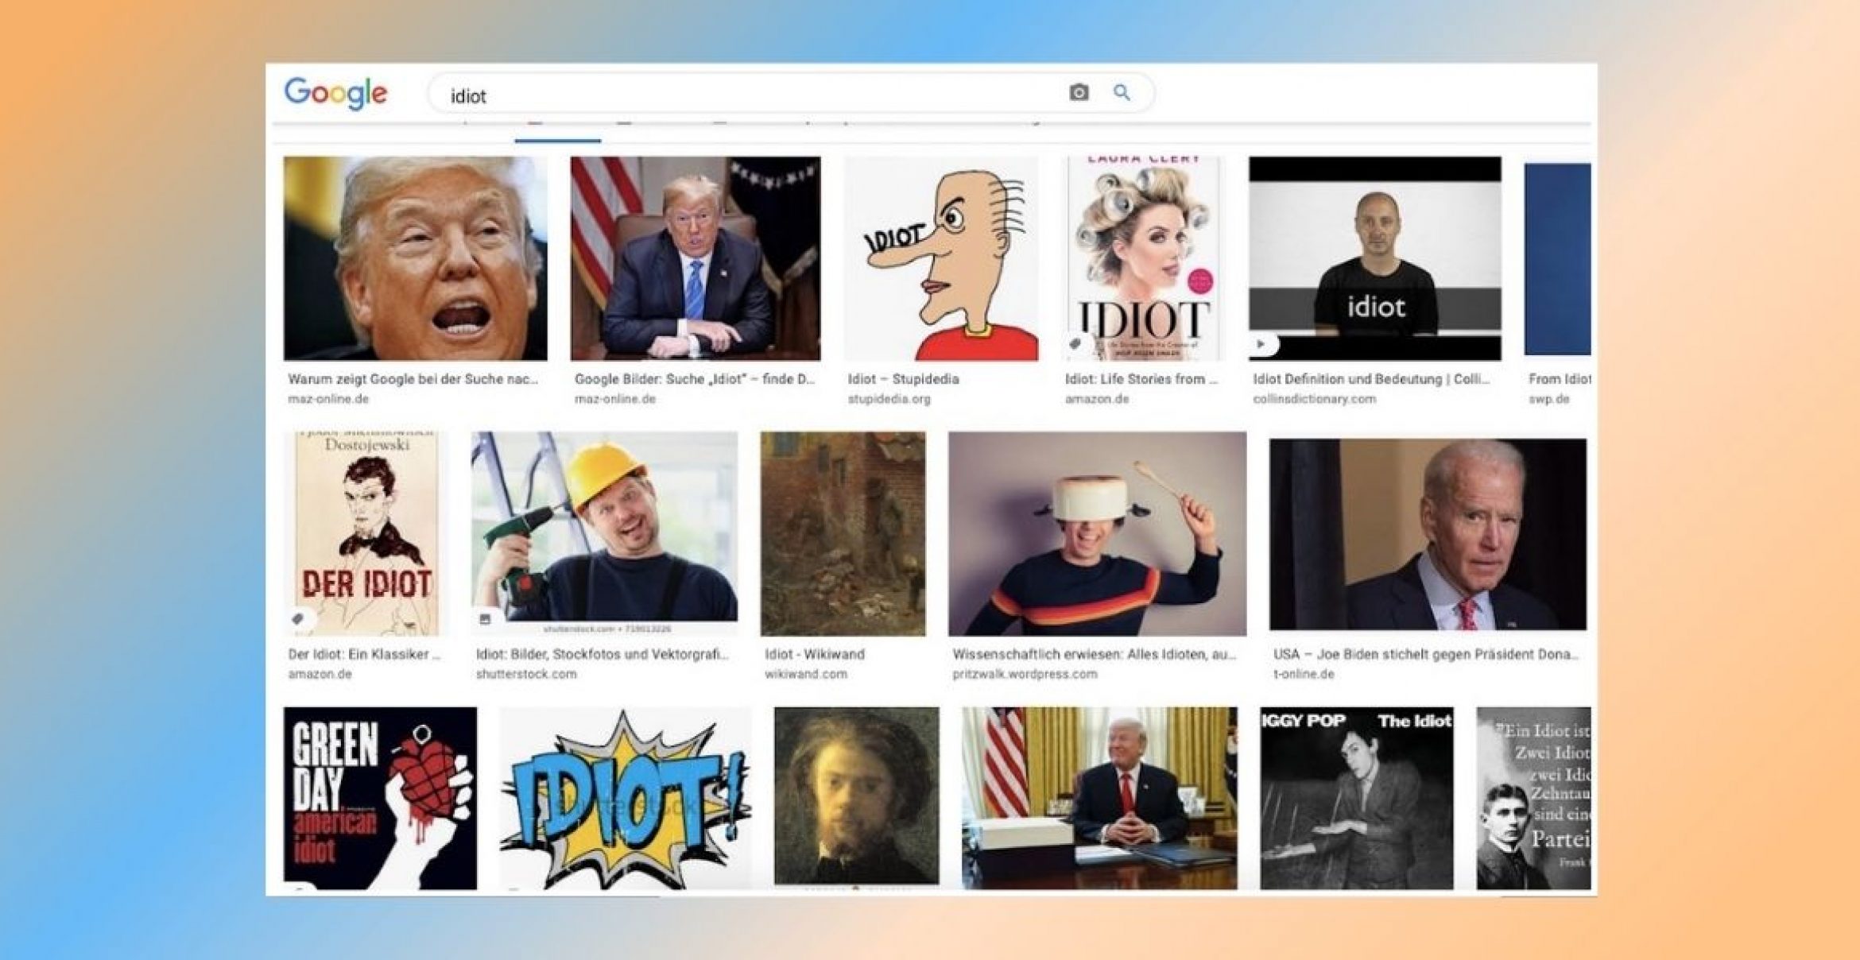This screenshot has width=1860, height=960.
Task: Click into the search field containing idiot
Action: tap(747, 95)
